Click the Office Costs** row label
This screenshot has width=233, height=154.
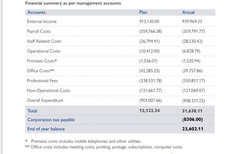pos(40,71)
